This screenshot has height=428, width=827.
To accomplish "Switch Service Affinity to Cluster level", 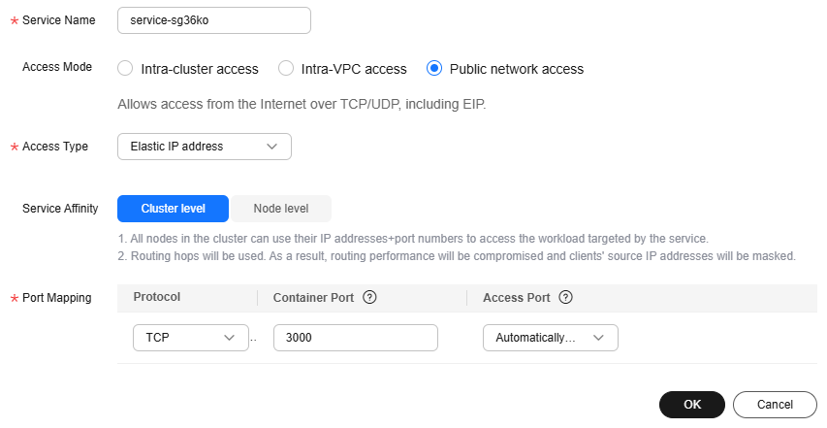I will (173, 209).
